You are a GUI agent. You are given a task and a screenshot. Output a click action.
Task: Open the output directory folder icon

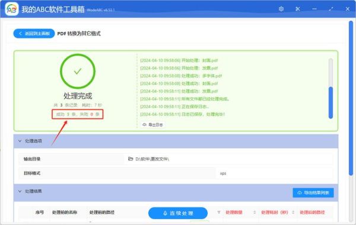tap(131, 159)
